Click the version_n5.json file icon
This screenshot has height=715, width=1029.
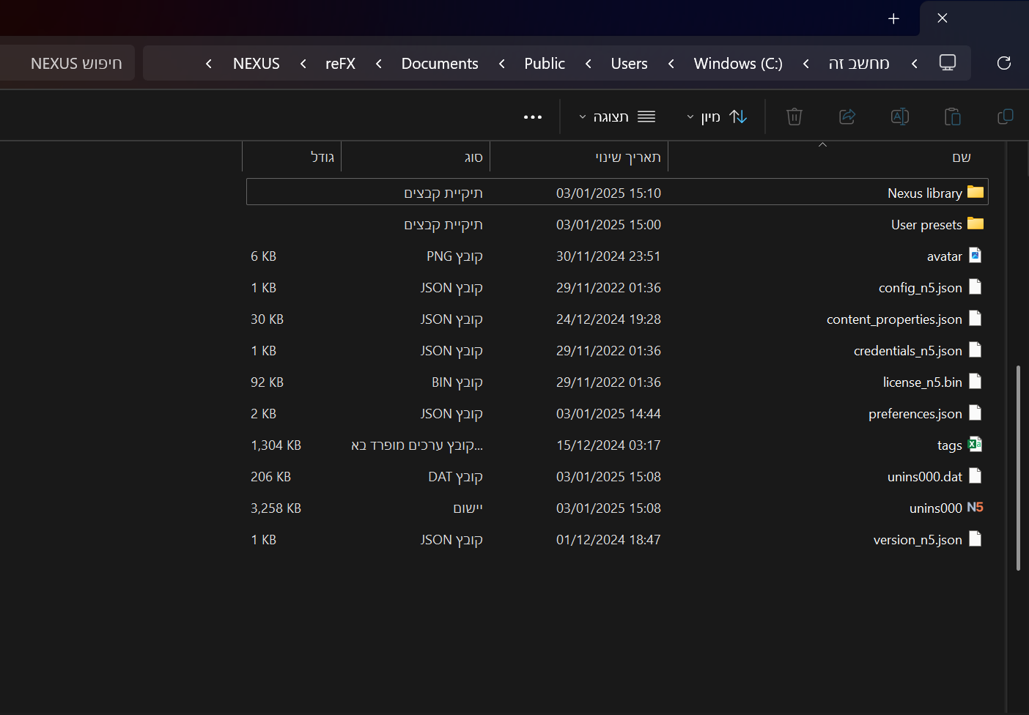tap(975, 538)
